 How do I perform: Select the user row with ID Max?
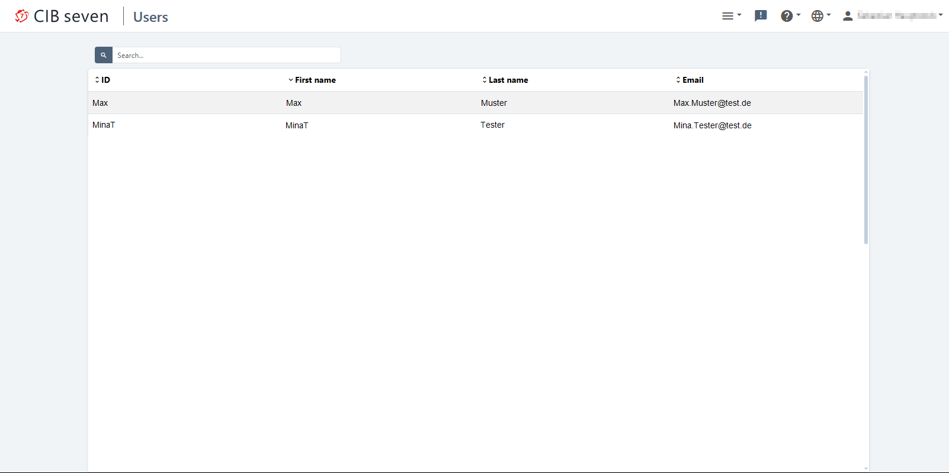100,103
